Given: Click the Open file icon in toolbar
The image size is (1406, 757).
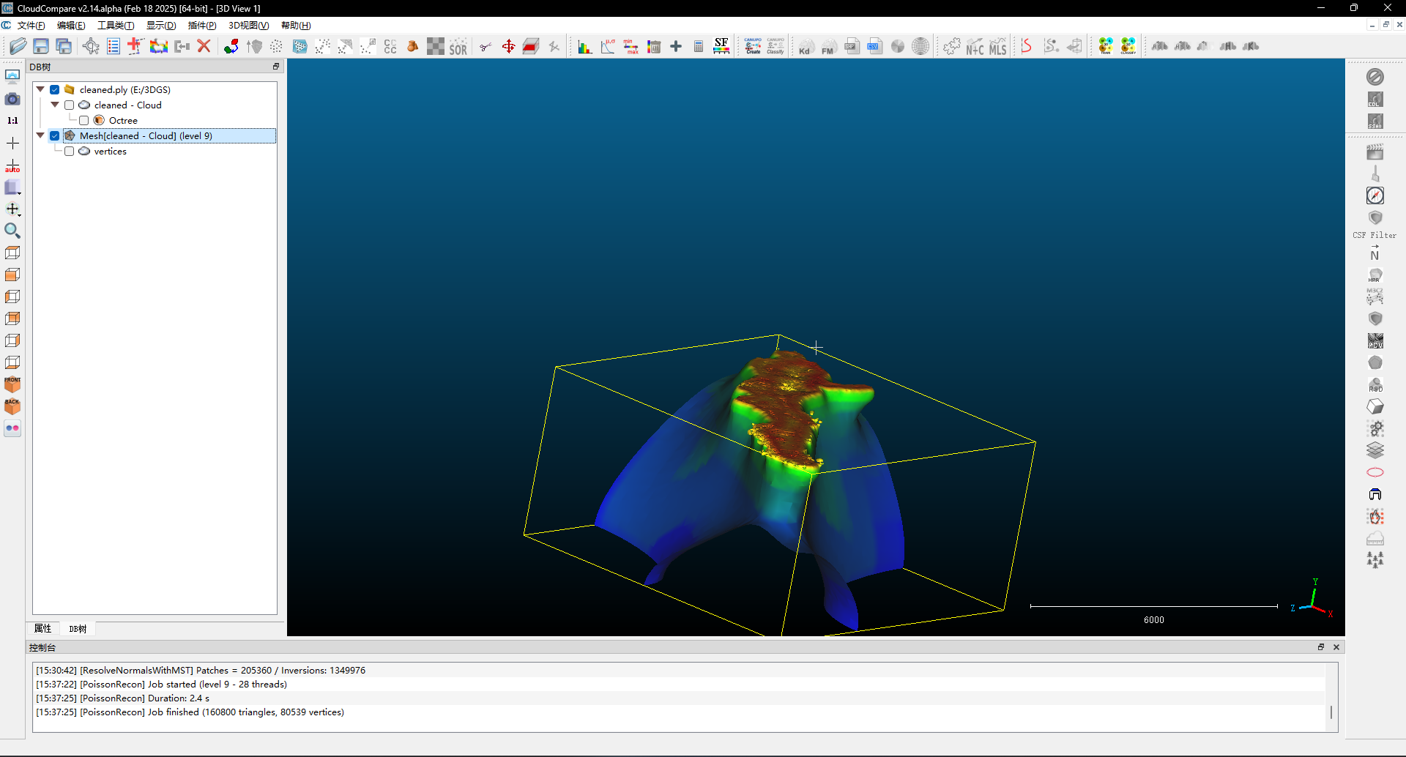Looking at the screenshot, I should pyautogui.click(x=18, y=46).
